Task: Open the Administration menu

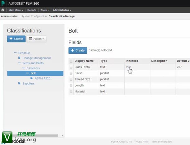Action: tap(62, 10)
